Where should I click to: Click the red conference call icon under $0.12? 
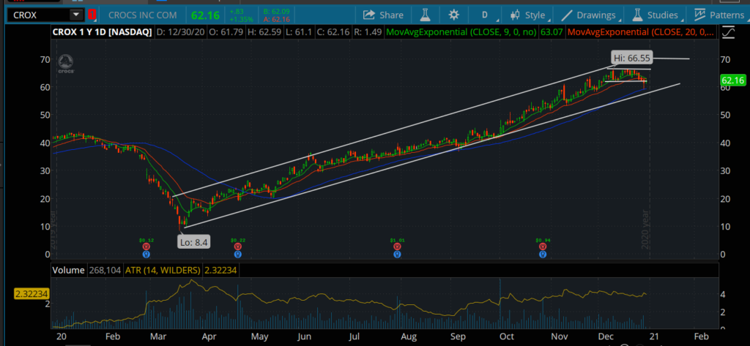[x=146, y=247]
